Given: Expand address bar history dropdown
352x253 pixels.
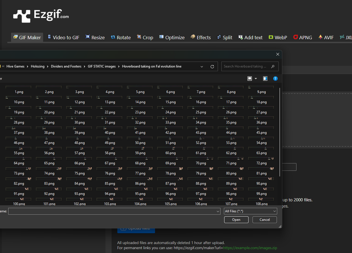Looking at the screenshot, I should tap(202, 66).
